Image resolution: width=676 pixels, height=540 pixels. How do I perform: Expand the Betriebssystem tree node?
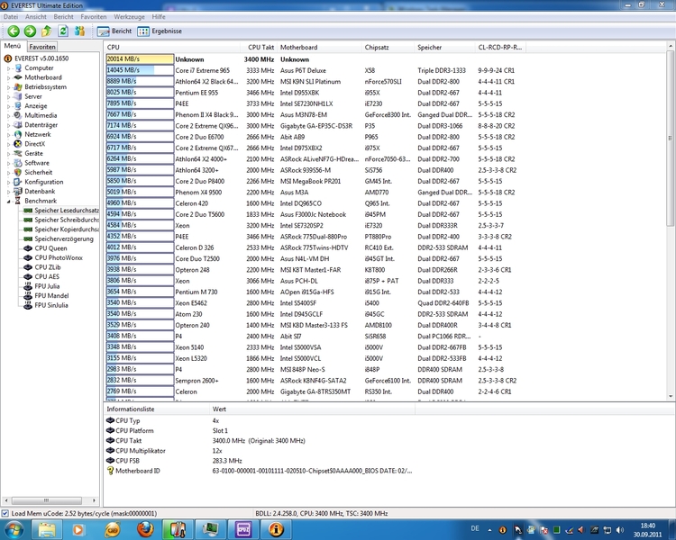point(8,87)
